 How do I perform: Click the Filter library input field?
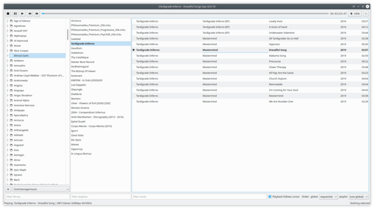click(37, 197)
